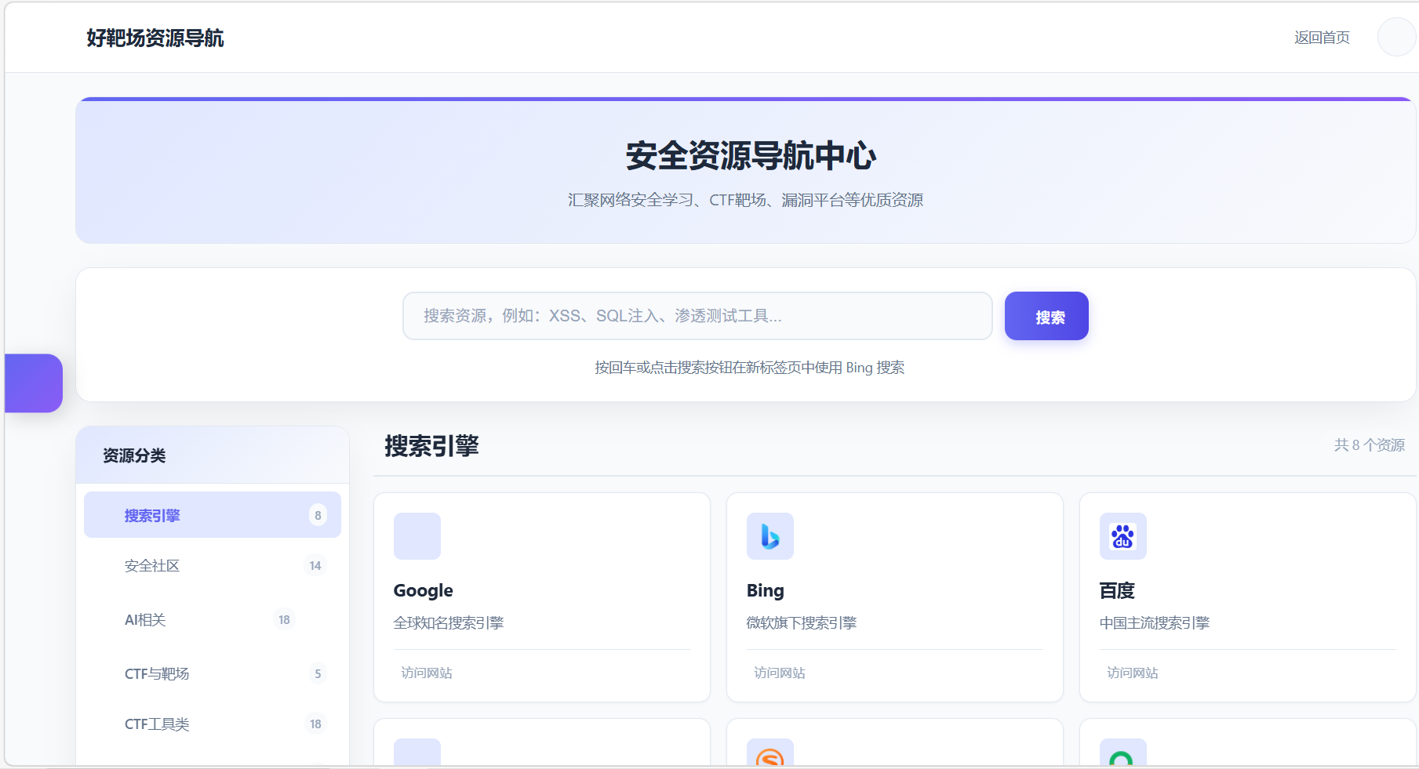This screenshot has width=1419, height=769.
Task: Click the Google card placeholder icon
Action: (x=417, y=536)
